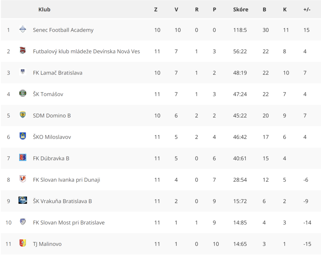Click the FK Lamač Bratislava crest icon
The width and height of the screenshot is (321, 255).
pos(23,72)
